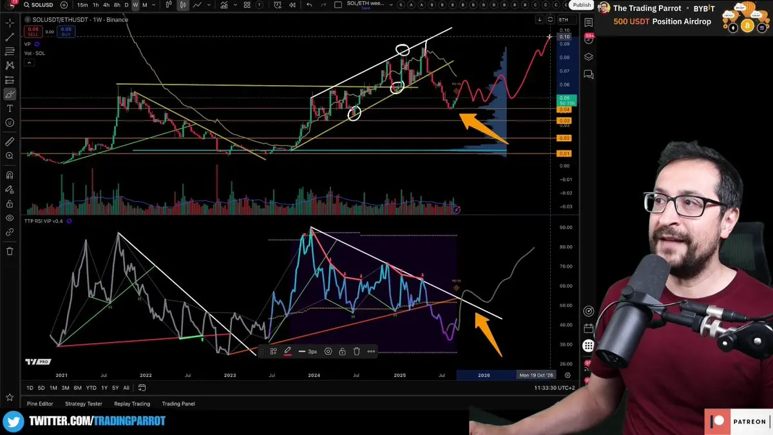Click the Alert clock icon
The image size is (773, 435).
coord(278,5)
